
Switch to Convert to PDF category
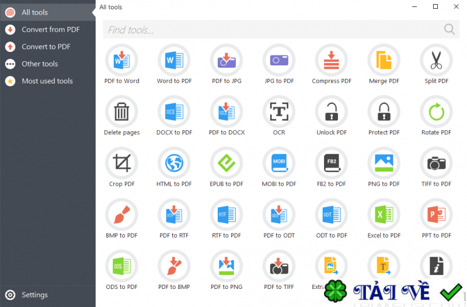[x=48, y=47]
